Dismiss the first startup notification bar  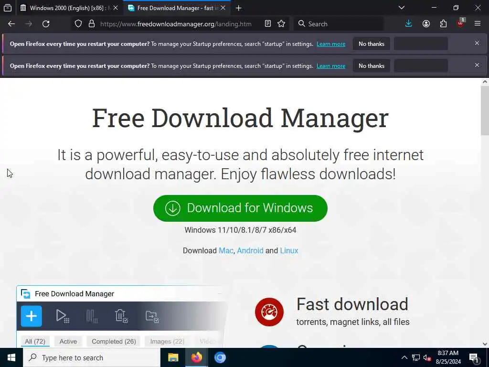pyautogui.click(x=477, y=43)
